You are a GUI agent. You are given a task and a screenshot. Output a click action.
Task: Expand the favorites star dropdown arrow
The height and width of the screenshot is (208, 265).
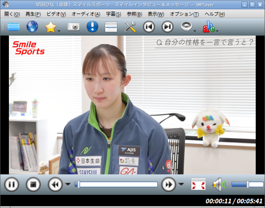coord(59,31)
